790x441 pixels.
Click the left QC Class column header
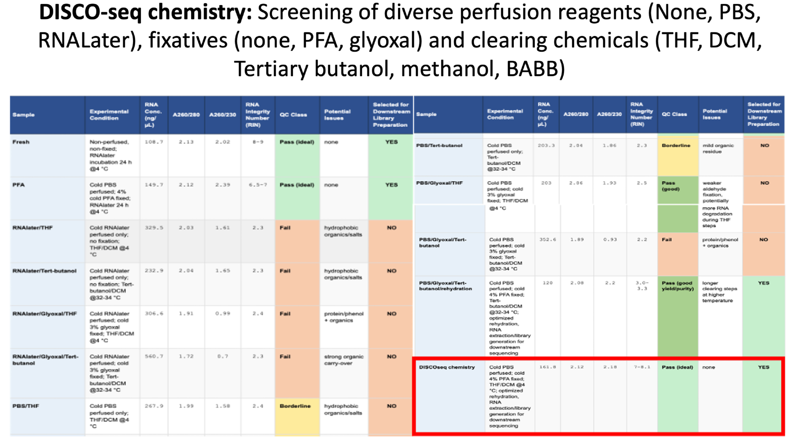coord(293,115)
